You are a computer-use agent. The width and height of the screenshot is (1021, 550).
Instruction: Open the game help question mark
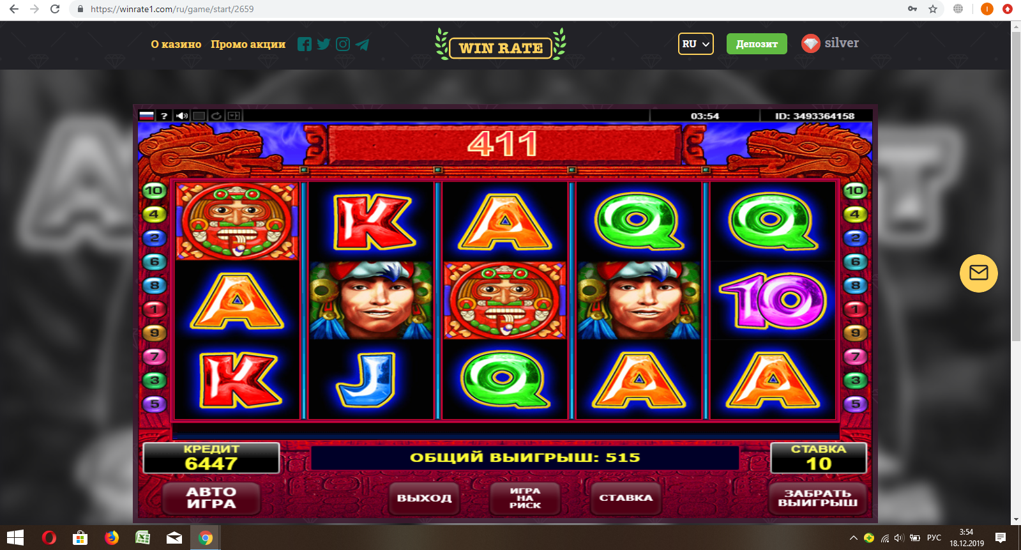[x=164, y=116]
